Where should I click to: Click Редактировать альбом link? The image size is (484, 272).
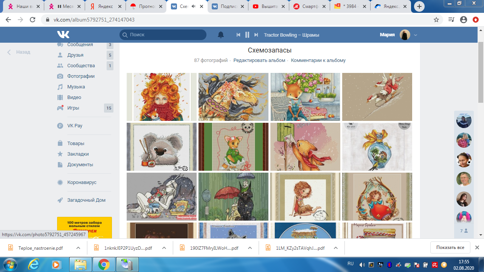coord(259,60)
